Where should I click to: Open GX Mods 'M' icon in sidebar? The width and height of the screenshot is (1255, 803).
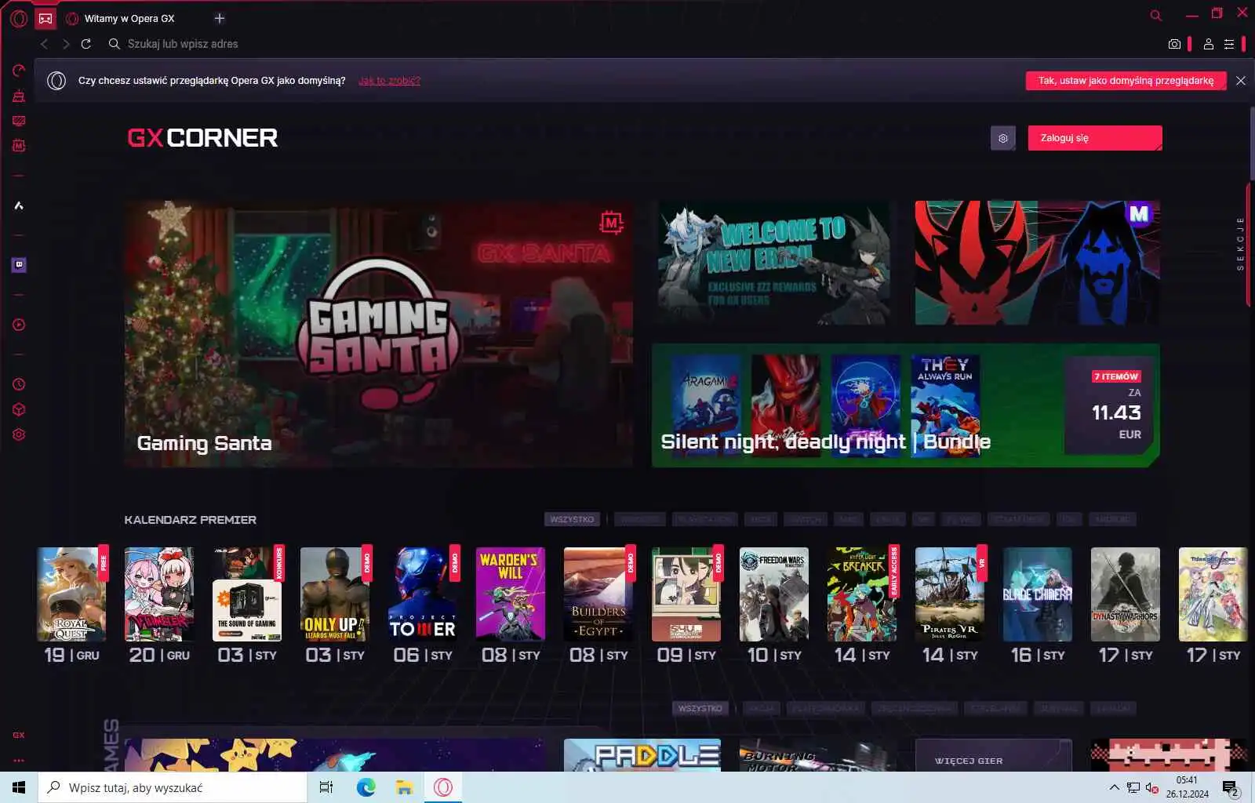pos(19,146)
